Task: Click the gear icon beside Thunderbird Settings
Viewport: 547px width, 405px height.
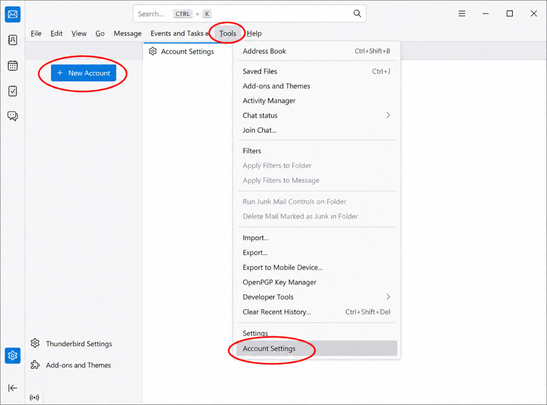Action: click(x=35, y=343)
